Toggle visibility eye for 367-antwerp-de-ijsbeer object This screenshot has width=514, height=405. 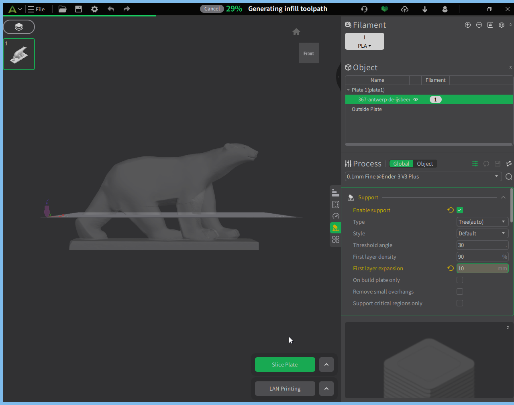pos(416,99)
